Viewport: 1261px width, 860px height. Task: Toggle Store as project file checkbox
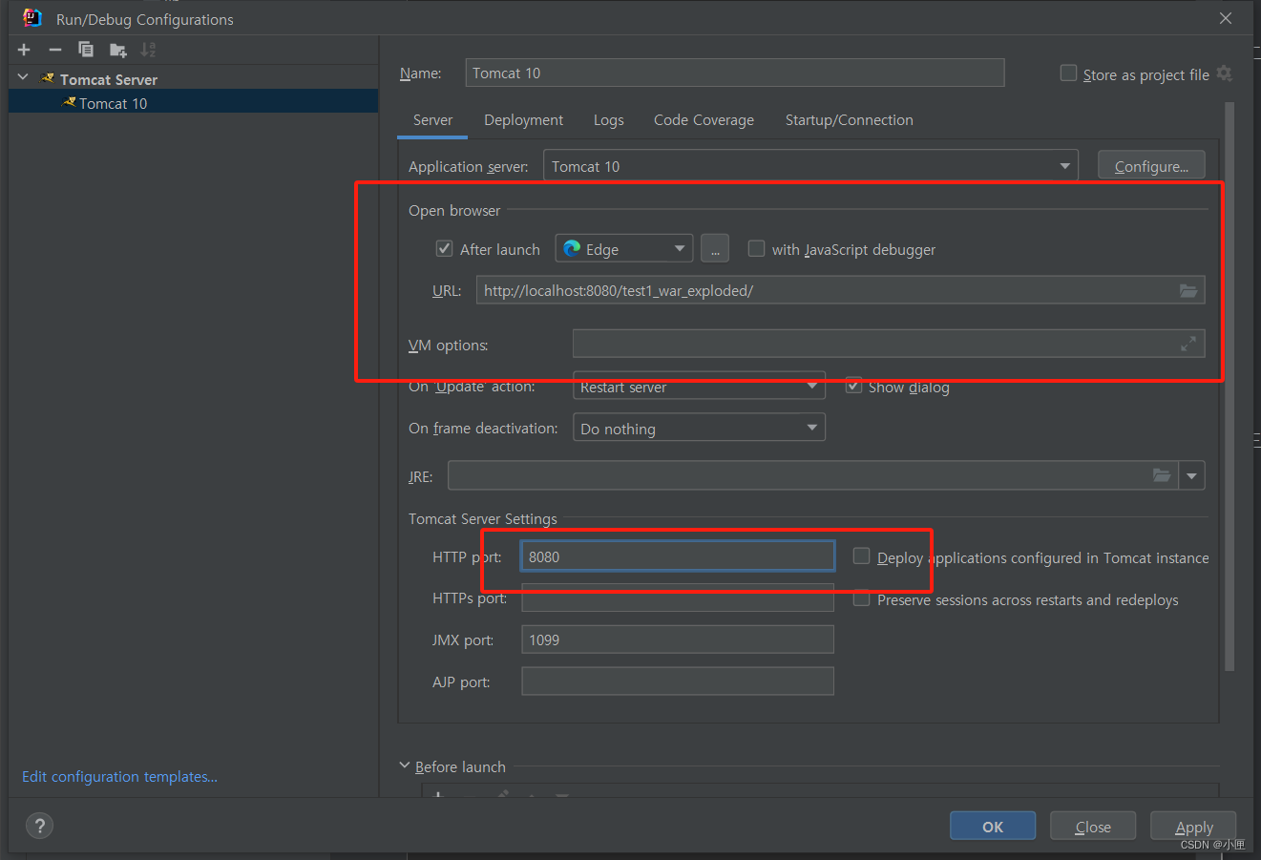tap(1068, 73)
